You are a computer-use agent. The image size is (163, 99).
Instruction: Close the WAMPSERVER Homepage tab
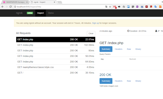27,2
